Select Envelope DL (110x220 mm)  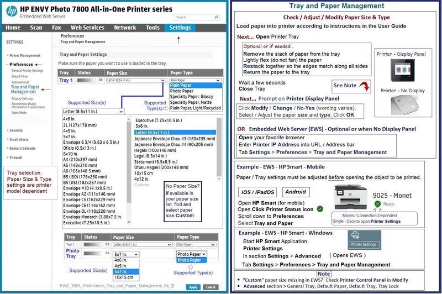[89, 211]
